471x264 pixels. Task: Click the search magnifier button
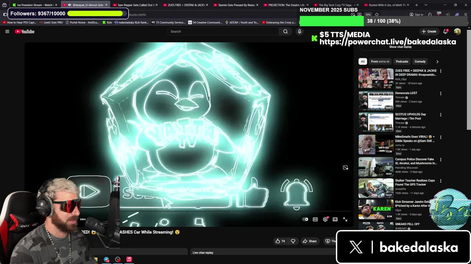tap(285, 32)
